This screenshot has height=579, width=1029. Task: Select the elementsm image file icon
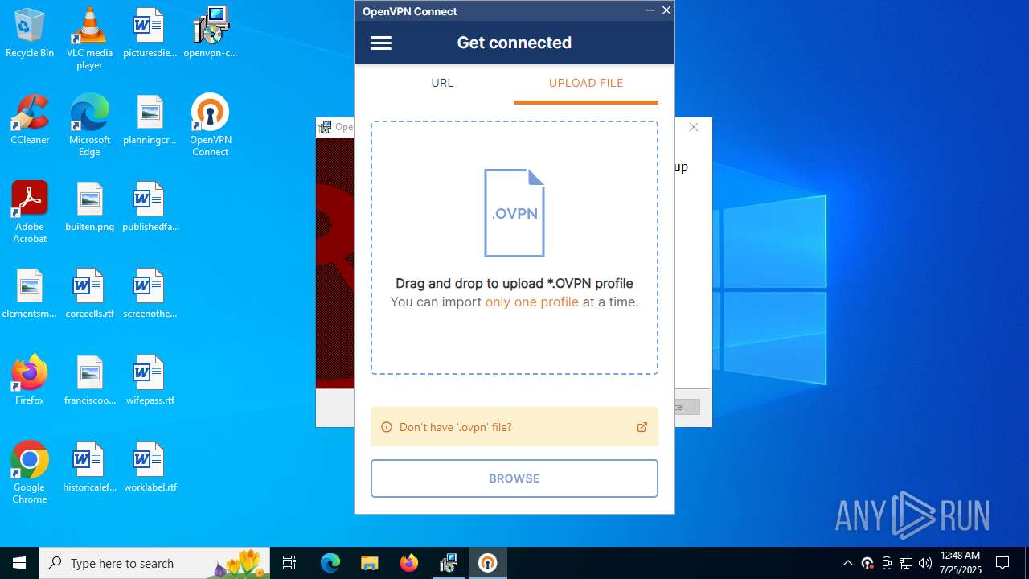pos(30,294)
